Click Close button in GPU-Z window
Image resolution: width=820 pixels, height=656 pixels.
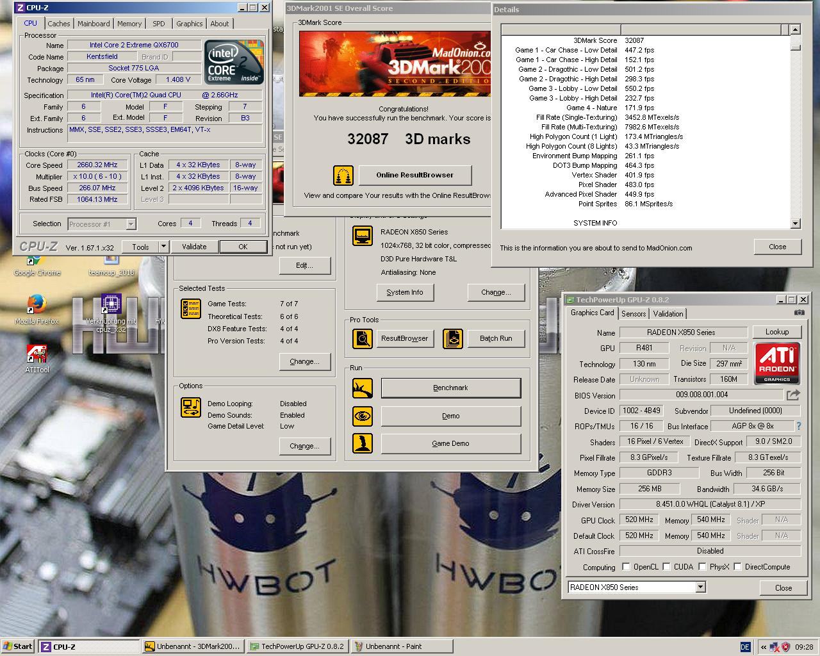pyautogui.click(x=783, y=587)
